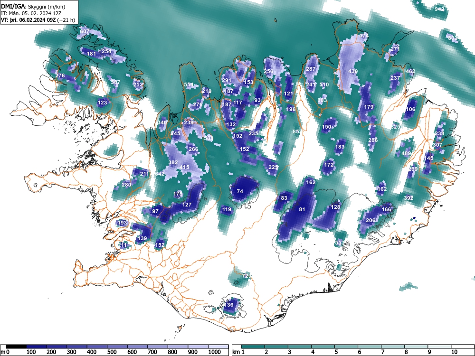The height and width of the screenshot is (356, 475).
Task: Click the visibility value '74' on the map
Action: tap(240, 191)
